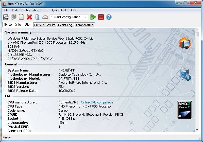This screenshot has width=203, height=142.
Task: Click the system name value АНДРЕЙ-ПК
Action: pos(67,70)
